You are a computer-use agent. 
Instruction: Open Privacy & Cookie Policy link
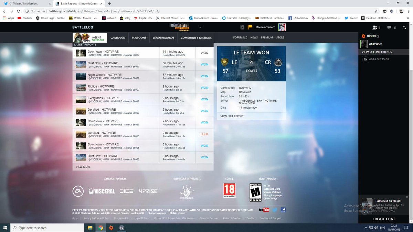pos(96,218)
